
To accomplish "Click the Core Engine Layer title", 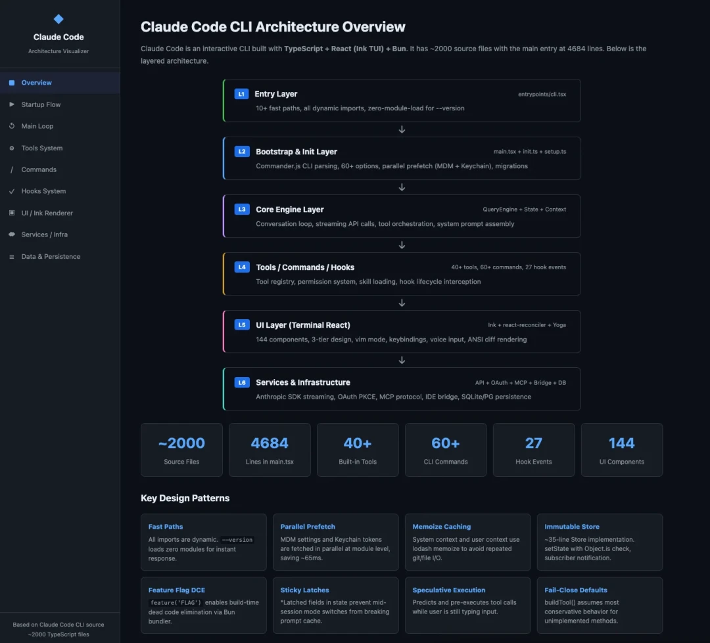I will pos(290,210).
